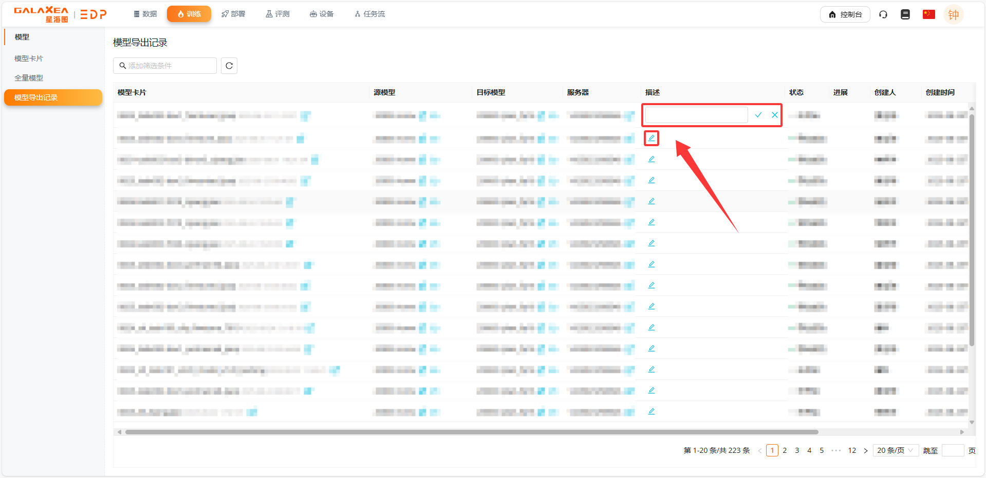
Task: Click the 控制台 button
Action: point(845,14)
